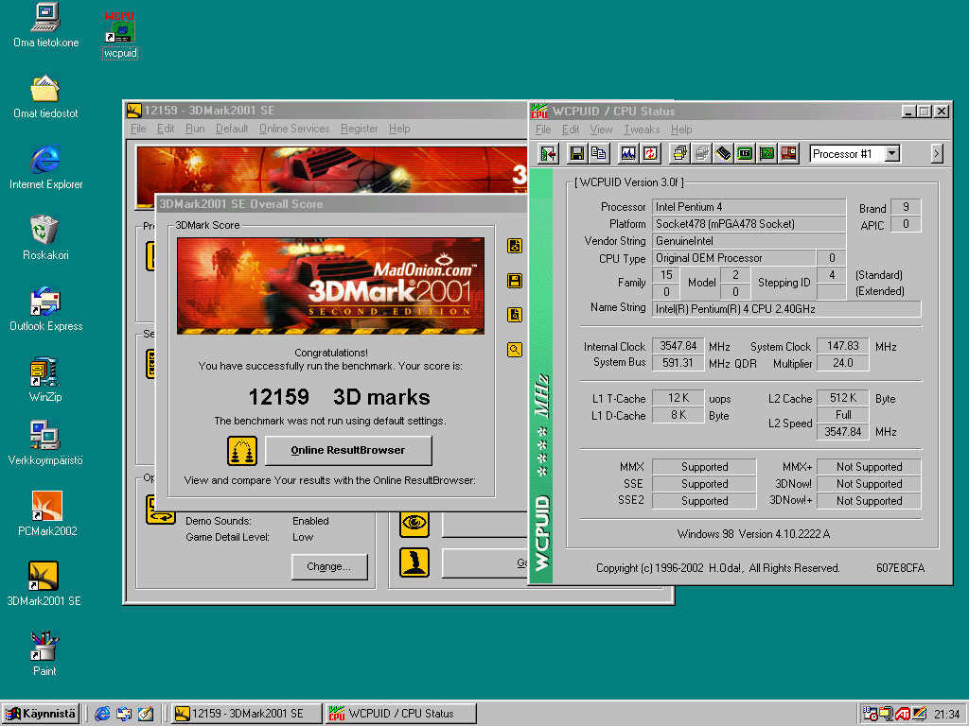Viewport: 969px width, 726px height.
Task: Click the Change... button in 3DMark options
Action: coord(329,567)
